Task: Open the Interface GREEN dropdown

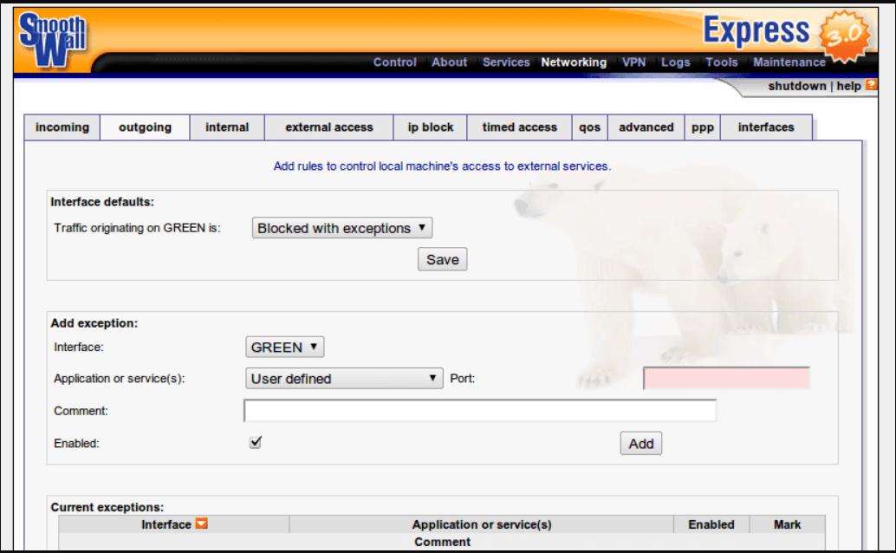Action: [284, 347]
